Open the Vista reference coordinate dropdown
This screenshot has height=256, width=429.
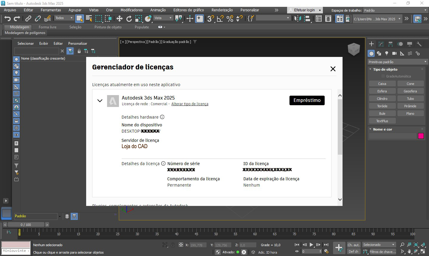[x=163, y=18]
